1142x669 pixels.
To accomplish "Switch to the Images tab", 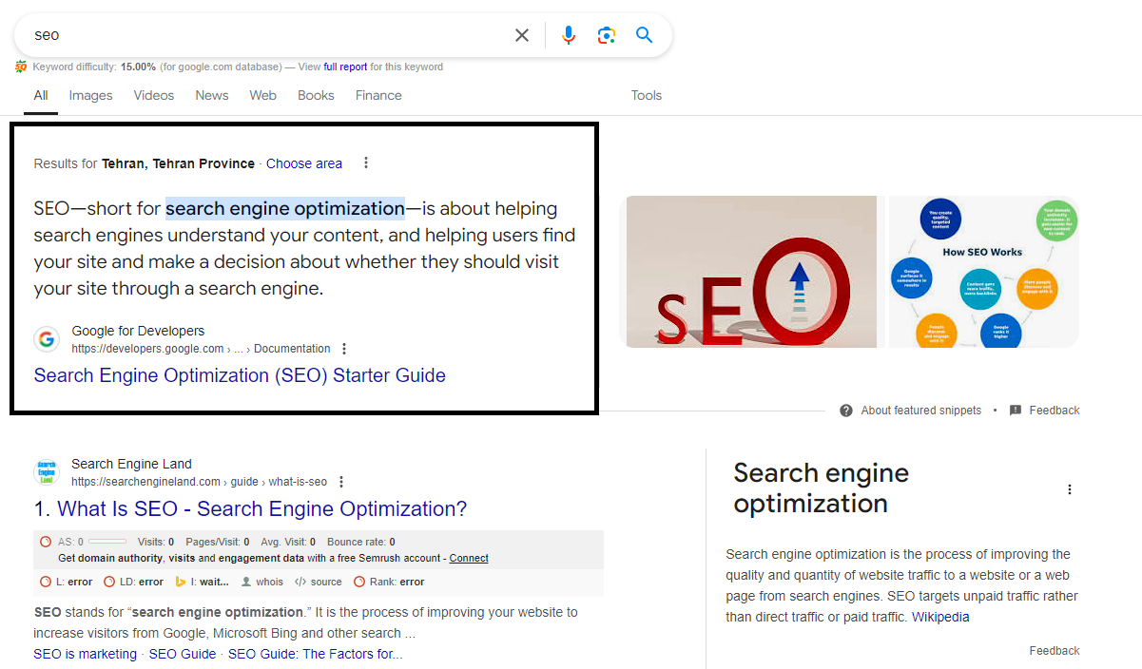I will (x=90, y=95).
